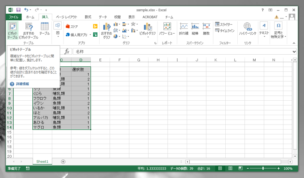
Task: Click the Hyperlink (ハイパーリンク) button
Action: 247,29
